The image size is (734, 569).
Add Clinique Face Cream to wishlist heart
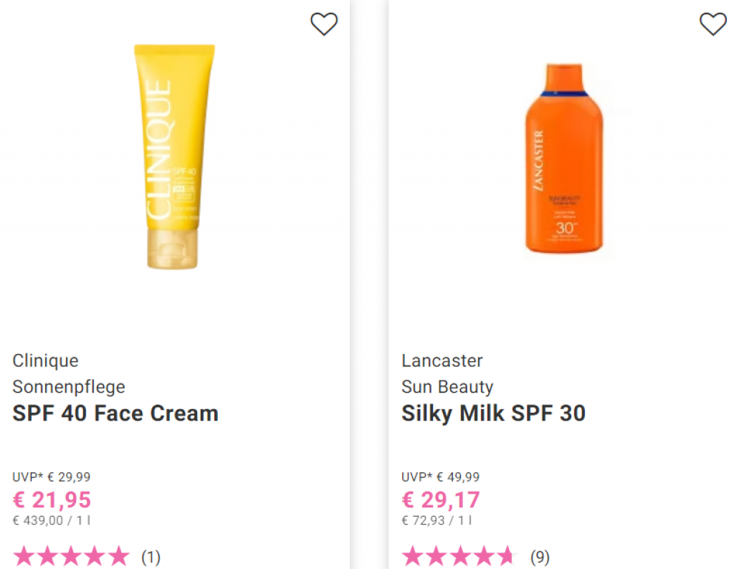pyautogui.click(x=324, y=24)
